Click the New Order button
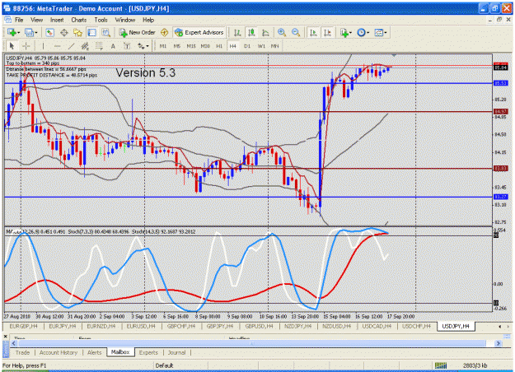The image size is (515, 372). (x=137, y=32)
